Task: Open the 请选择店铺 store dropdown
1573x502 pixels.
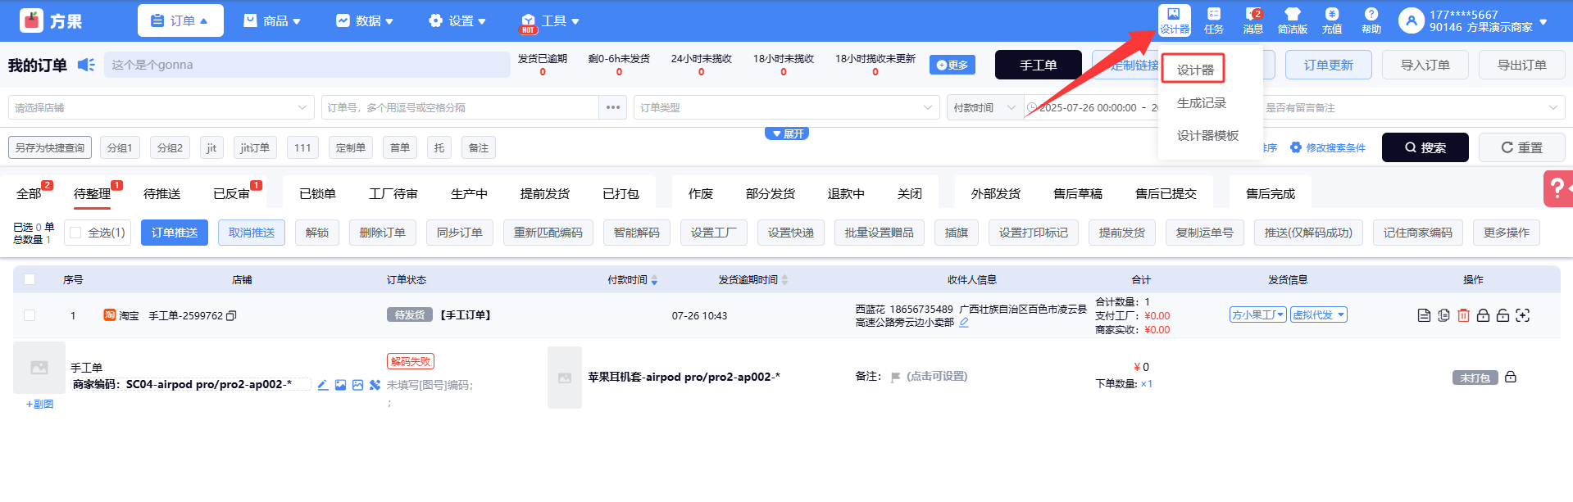Action: [x=161, y=107]
